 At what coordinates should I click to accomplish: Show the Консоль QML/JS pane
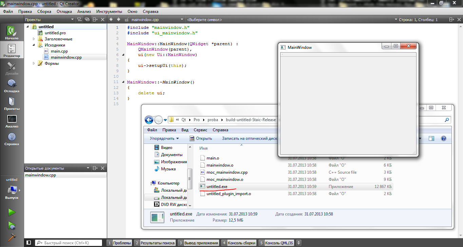(x=276, y=243)
